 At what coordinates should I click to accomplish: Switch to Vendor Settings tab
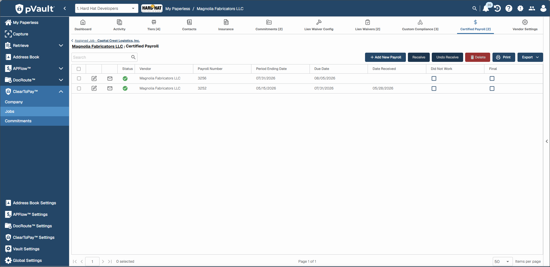pos(525,25)
